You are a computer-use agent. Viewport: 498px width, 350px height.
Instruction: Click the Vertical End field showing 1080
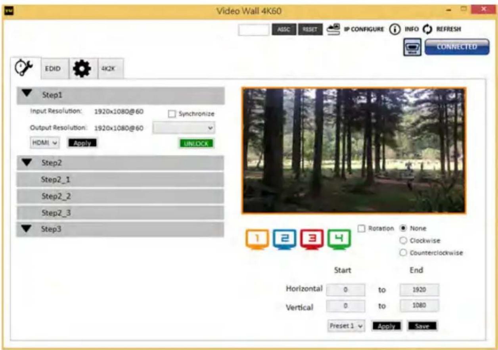(x=419, y=306)
